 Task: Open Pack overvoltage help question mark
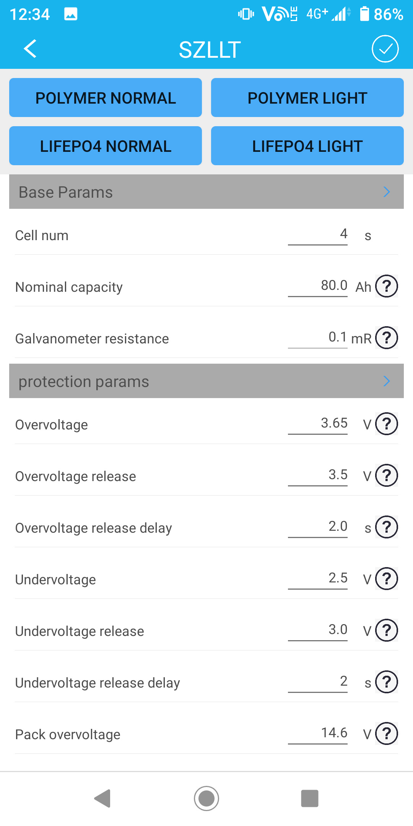pyautogui.click(x=387, y=733)
